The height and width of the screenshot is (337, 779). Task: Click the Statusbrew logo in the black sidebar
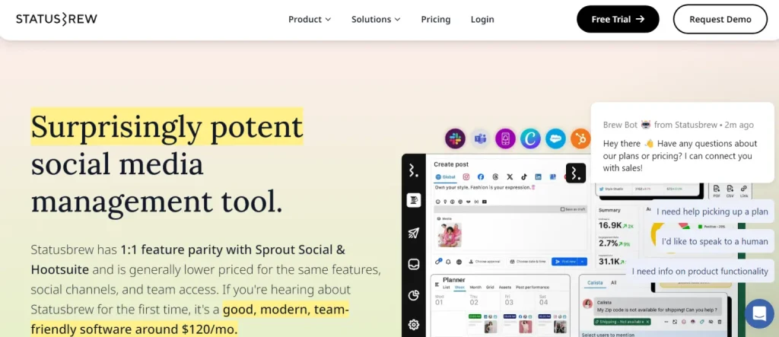click(x=413, y=170)
